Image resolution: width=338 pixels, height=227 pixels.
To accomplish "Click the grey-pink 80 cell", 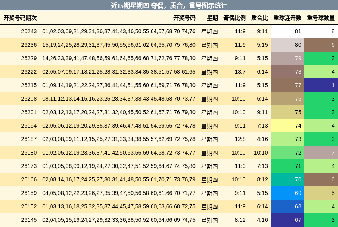I will [x=287, y=45].
